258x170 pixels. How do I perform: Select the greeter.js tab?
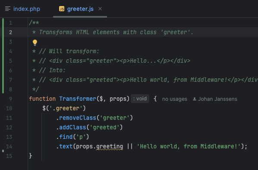click(80, 9)
